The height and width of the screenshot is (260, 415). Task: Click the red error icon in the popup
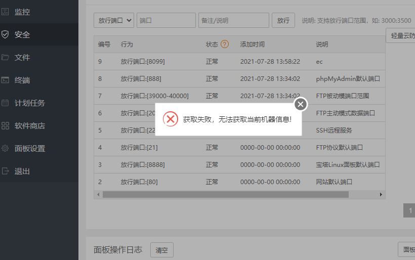click(171, 119)
